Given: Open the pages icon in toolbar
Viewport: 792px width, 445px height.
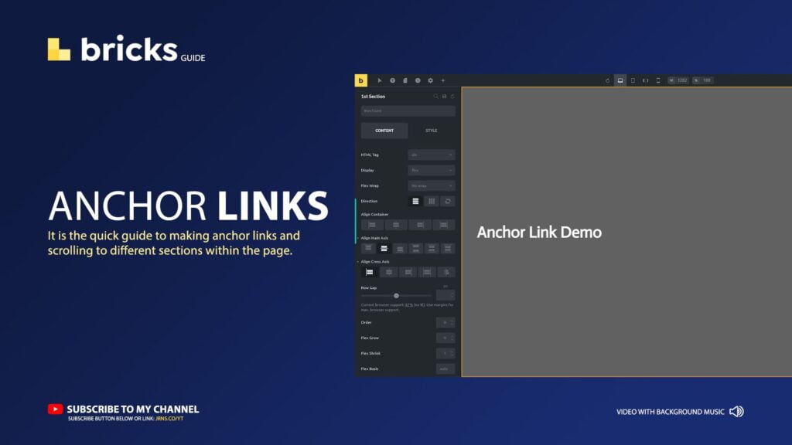Looking at the screenshot, I should (405, 80).
